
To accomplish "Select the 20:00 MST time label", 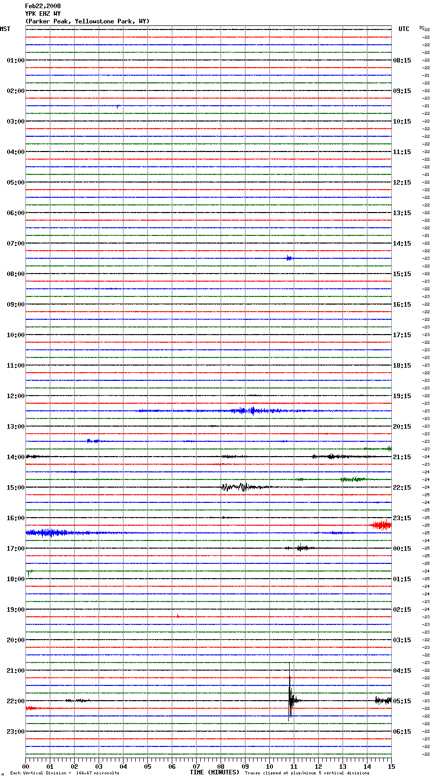I will tap(16, 640).
